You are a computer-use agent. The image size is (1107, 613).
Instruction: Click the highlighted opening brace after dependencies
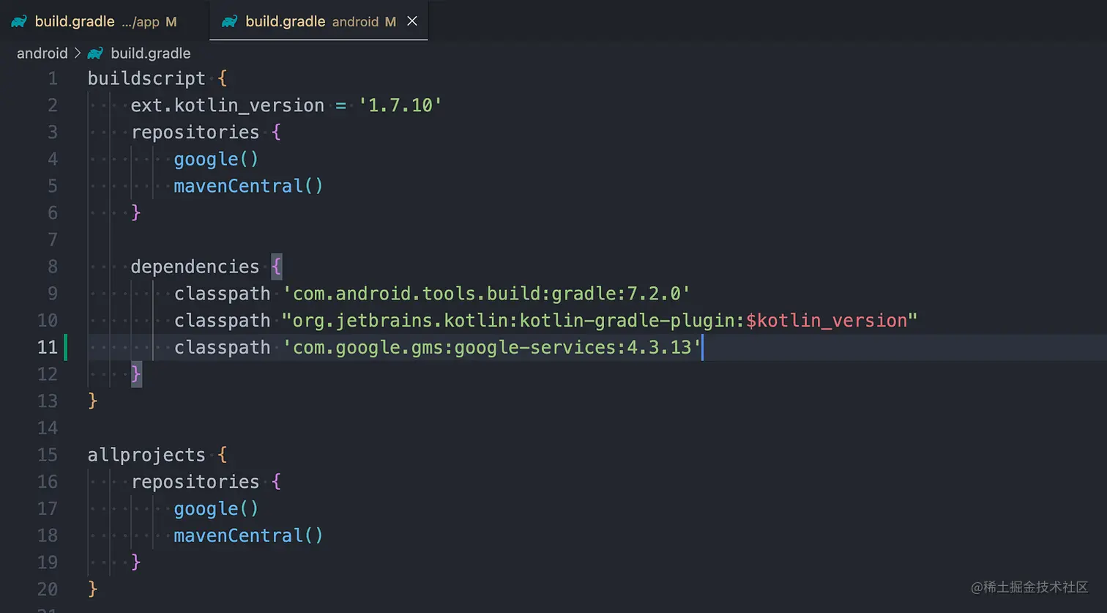(x=276, y=266)
